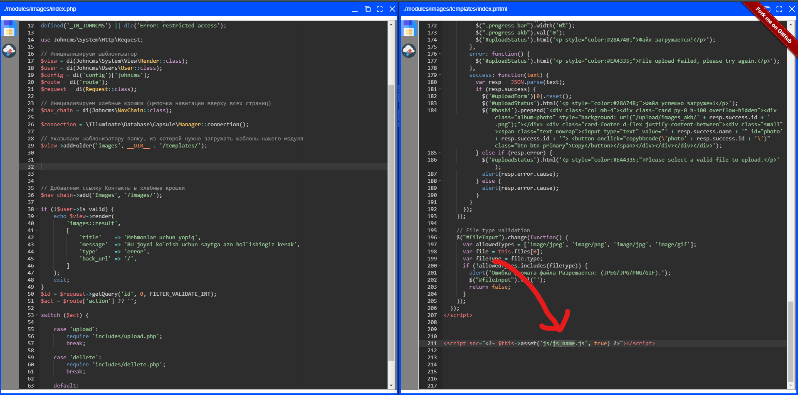Image resolution: width=798 pixels, height=395 pixels.
Task: Click the cloud upload icon in index.php editor
Action: [9, 51]
